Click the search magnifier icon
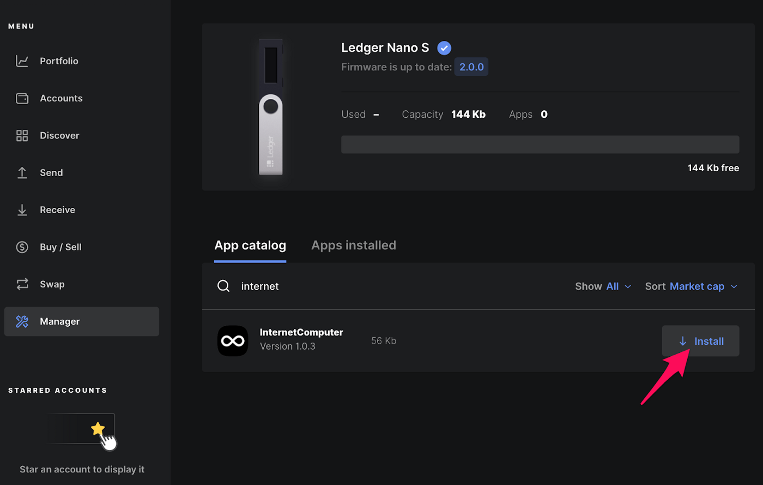Image resolution: width=763 pixels, height=485 pixels. click(223, 286)
